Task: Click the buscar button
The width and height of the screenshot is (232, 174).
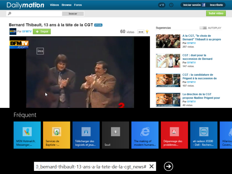Action: pos(73,14)
